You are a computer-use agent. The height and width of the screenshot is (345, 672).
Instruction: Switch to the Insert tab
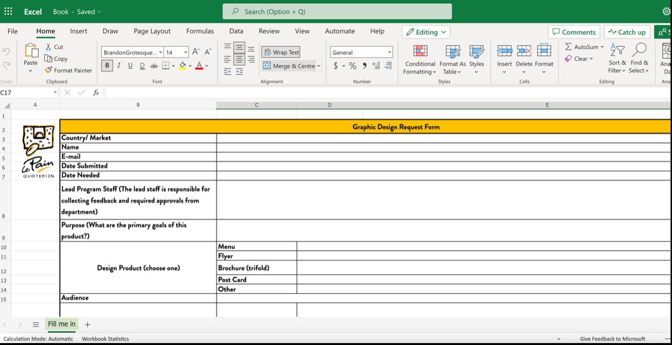coord(78,31)
